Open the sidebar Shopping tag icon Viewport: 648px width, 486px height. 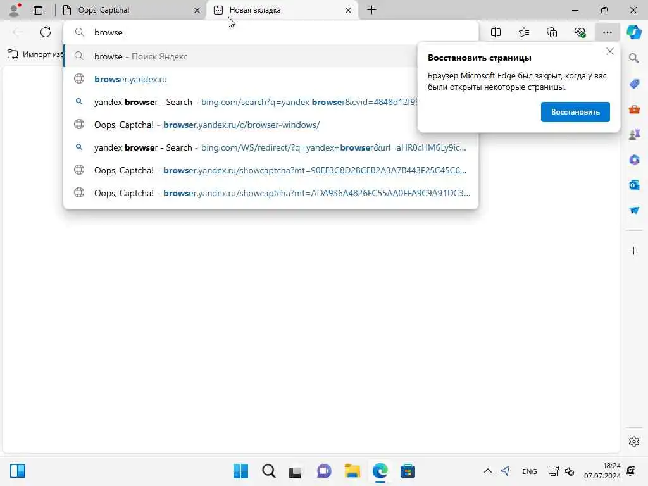pyautogui.click(x=634, y=84)
